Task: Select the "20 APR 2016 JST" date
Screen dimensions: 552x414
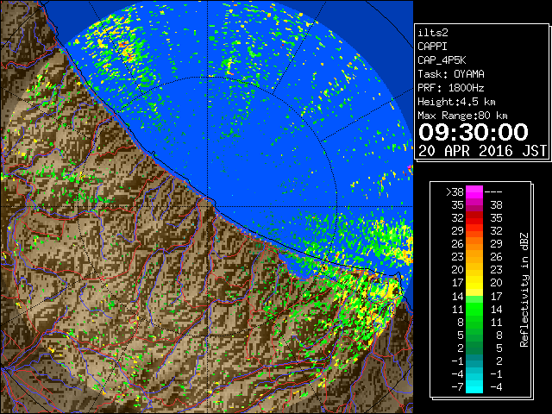Action: click(482, 151)
